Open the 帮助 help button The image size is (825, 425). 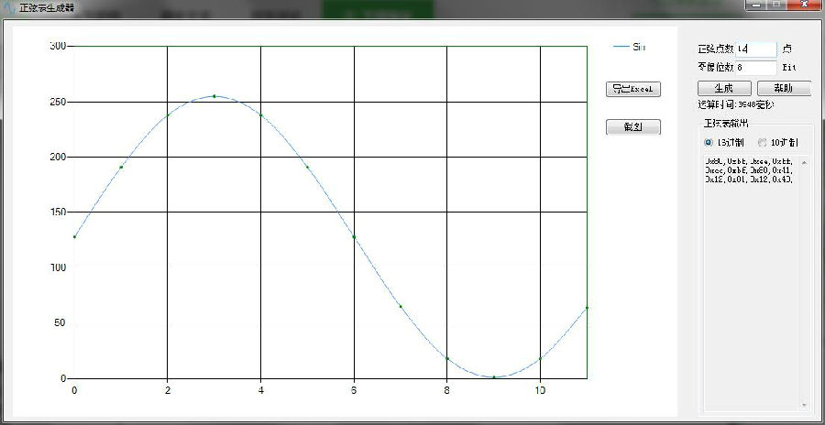click(x=784, y=88)
